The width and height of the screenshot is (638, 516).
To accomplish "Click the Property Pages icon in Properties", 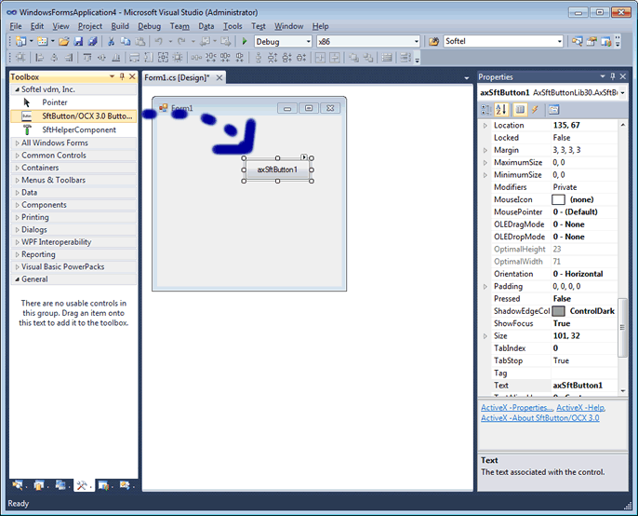I will (x=553, y=109).
